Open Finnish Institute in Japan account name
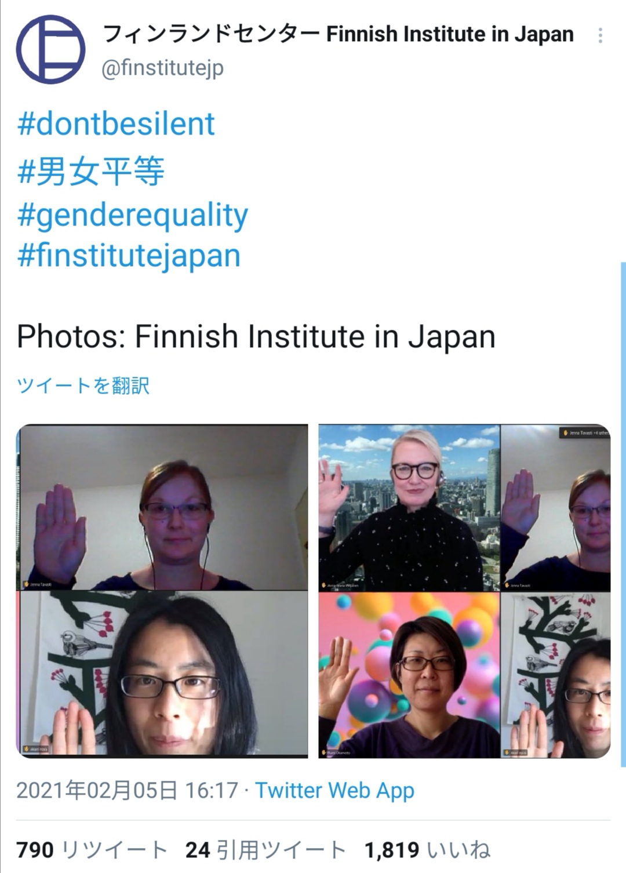 coord(338,34)
